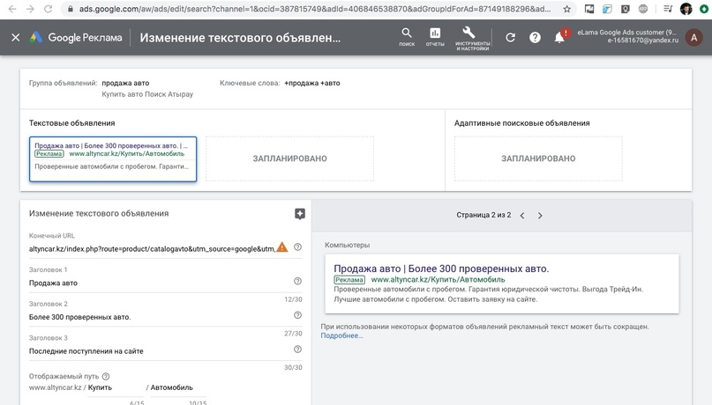Bookmark this page with the star

[566, 9]
